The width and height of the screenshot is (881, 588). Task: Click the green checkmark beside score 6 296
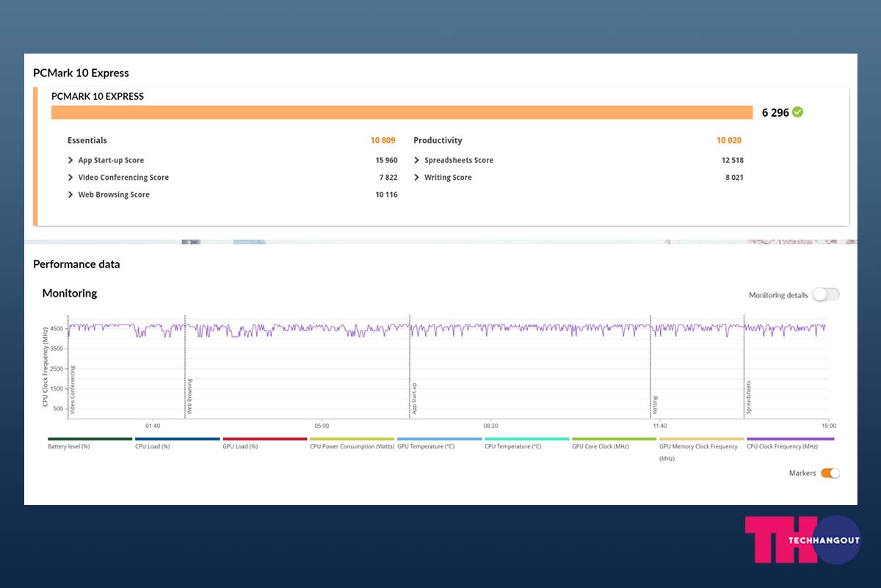(x=797, y=112)
